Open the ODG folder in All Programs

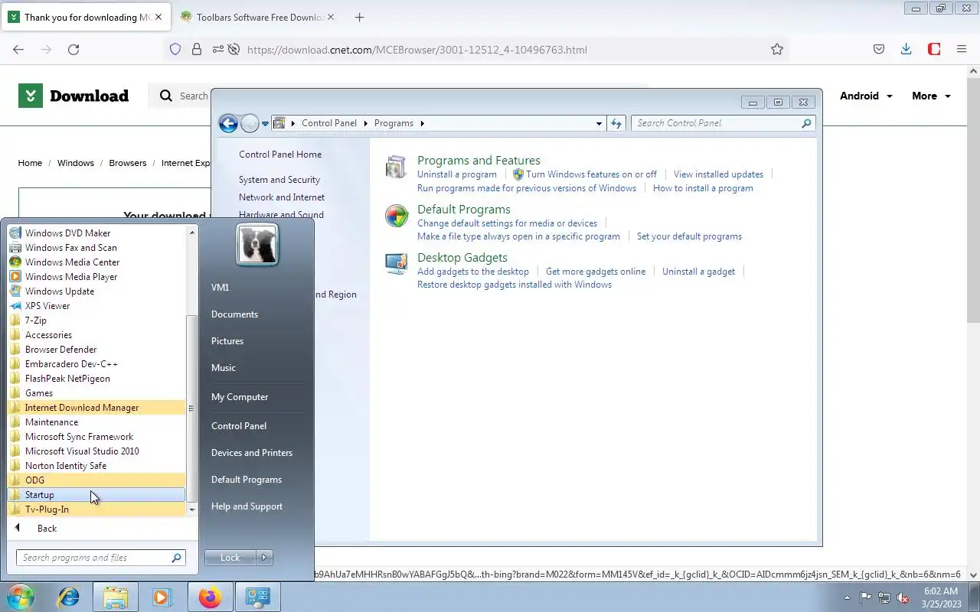point(96,480)
